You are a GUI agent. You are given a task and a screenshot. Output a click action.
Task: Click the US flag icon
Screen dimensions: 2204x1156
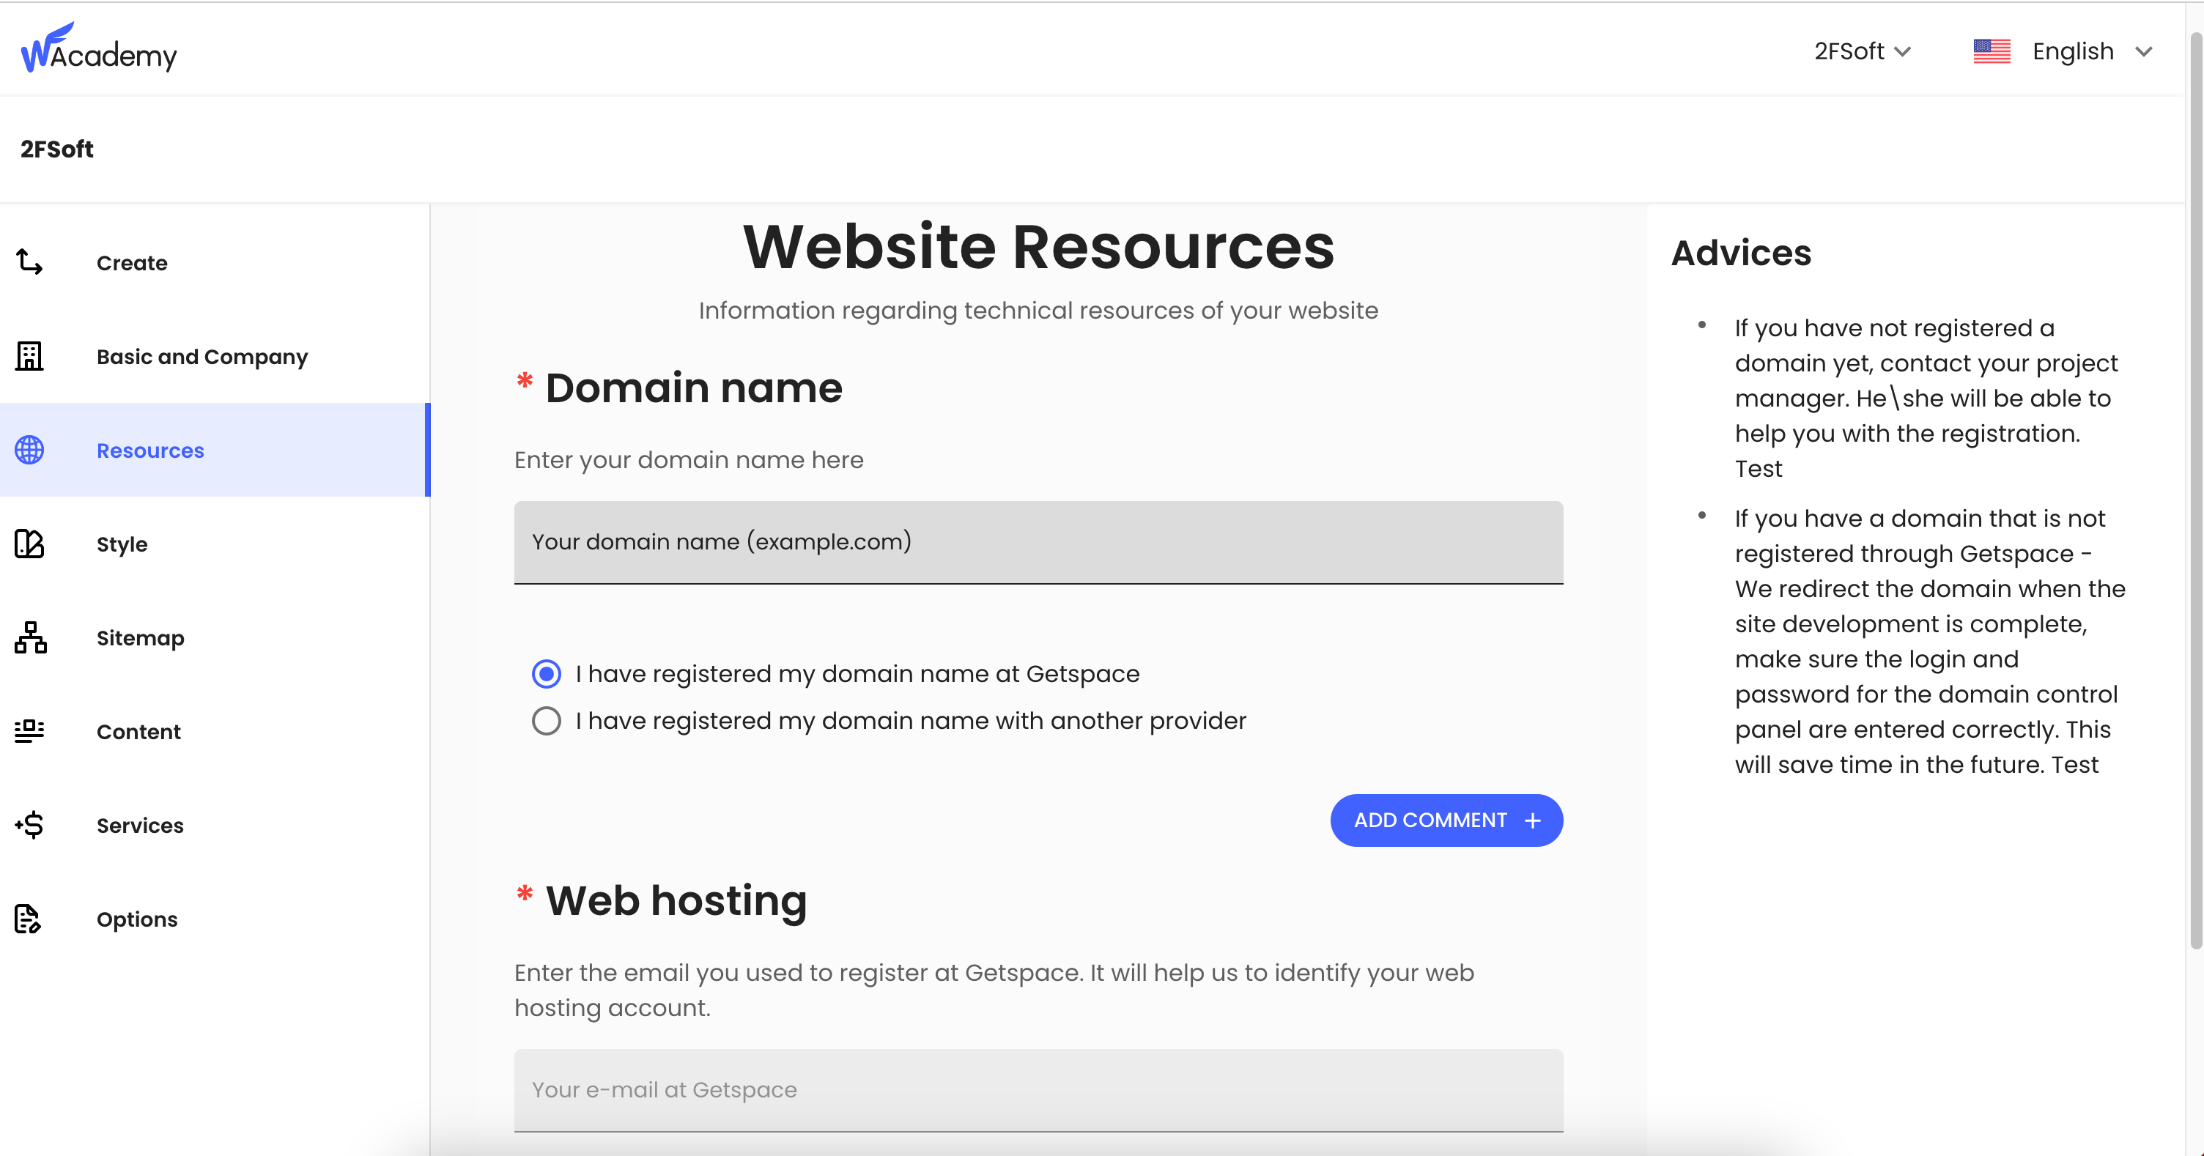(x=1992, y=51)
